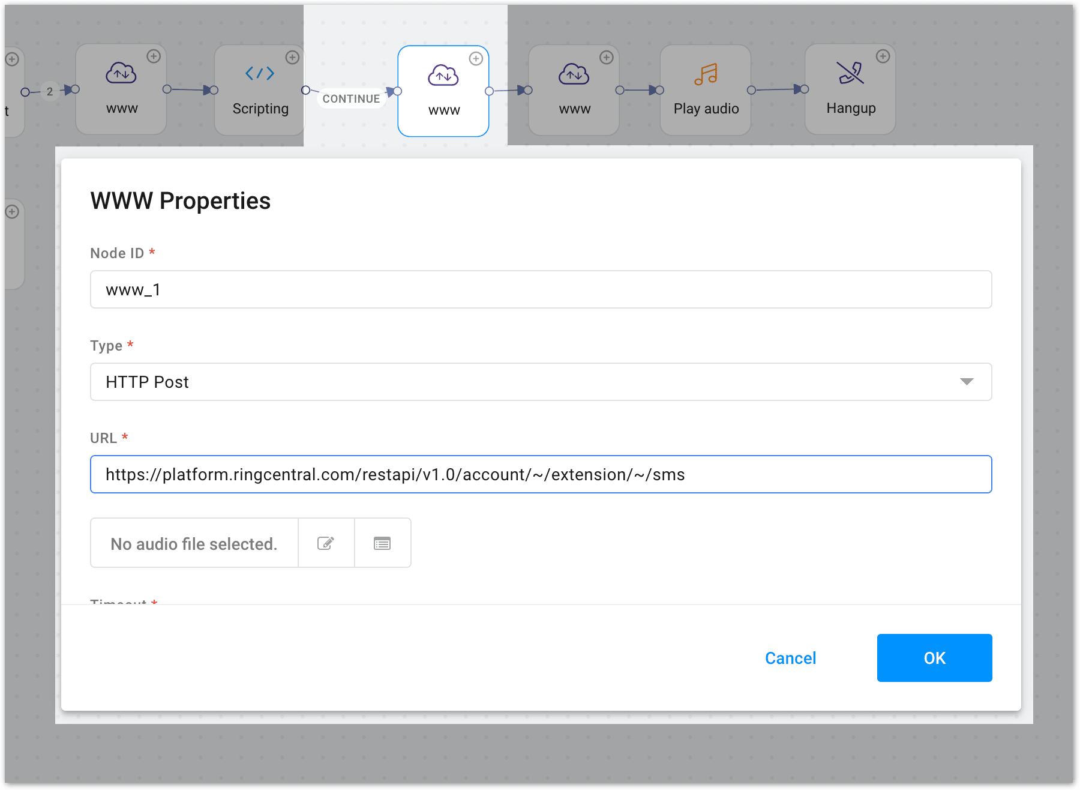This screenshot has width=1080, height=790.
Task: Click inside the Node ID field
Action: coord(540,289)
